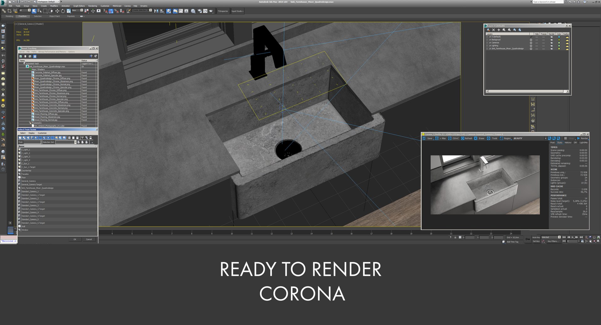601x325 pixels.
Task: Click the Select and Link chain icon
Action: click(x=4, y=11)
